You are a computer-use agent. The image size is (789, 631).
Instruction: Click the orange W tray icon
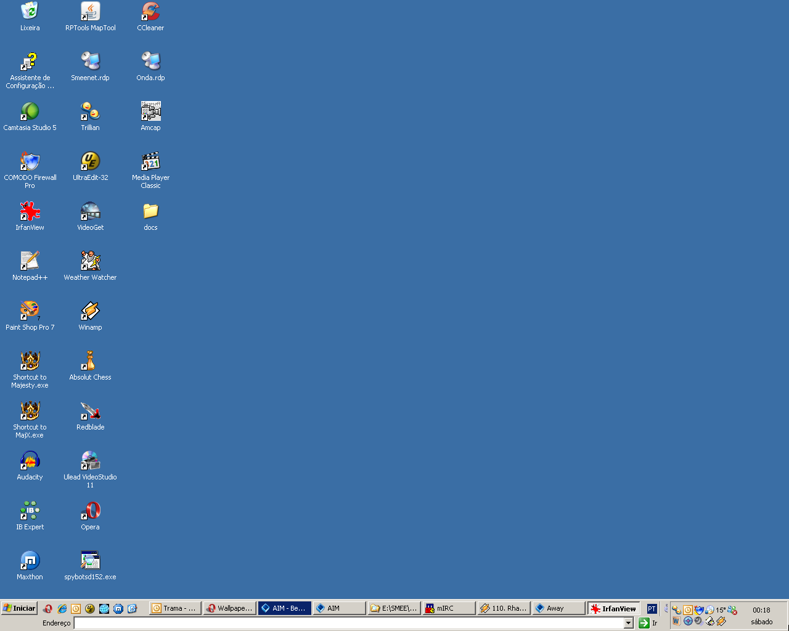pos(676,621)
